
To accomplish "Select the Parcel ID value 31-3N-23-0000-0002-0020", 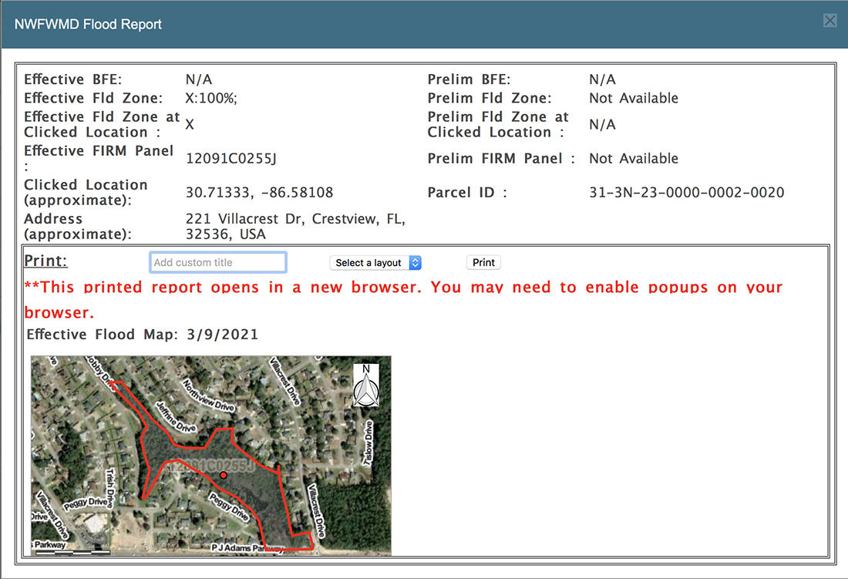I will (x=687, y=192).
